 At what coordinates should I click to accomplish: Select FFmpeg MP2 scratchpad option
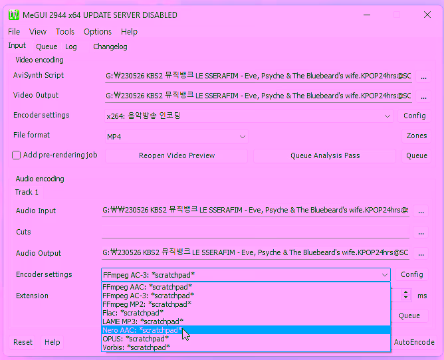246,304
